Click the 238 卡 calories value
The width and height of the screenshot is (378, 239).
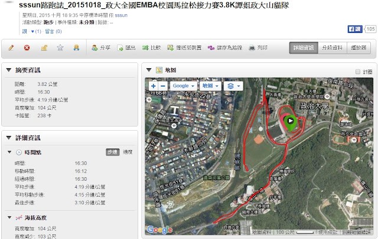(x=44, y=115)
